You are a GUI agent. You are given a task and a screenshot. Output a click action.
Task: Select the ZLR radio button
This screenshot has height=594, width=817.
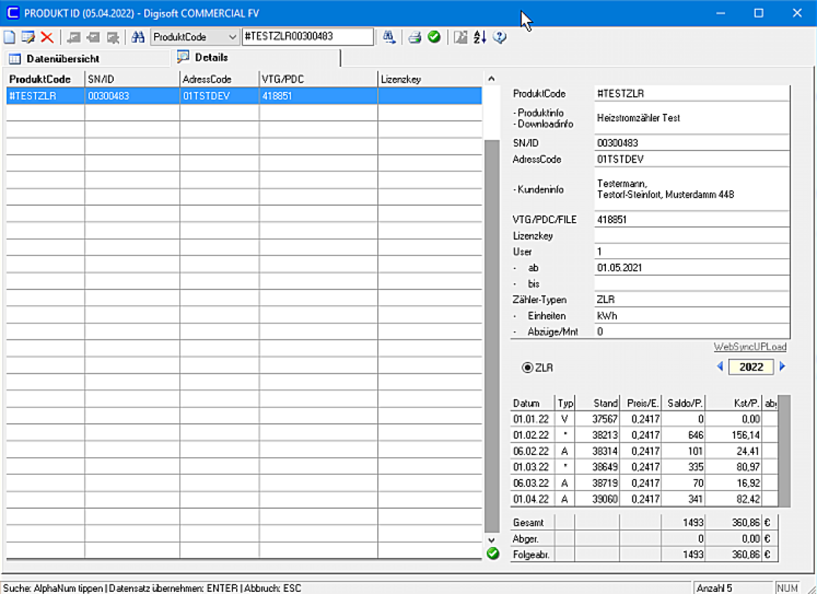(x=528, y=367)
